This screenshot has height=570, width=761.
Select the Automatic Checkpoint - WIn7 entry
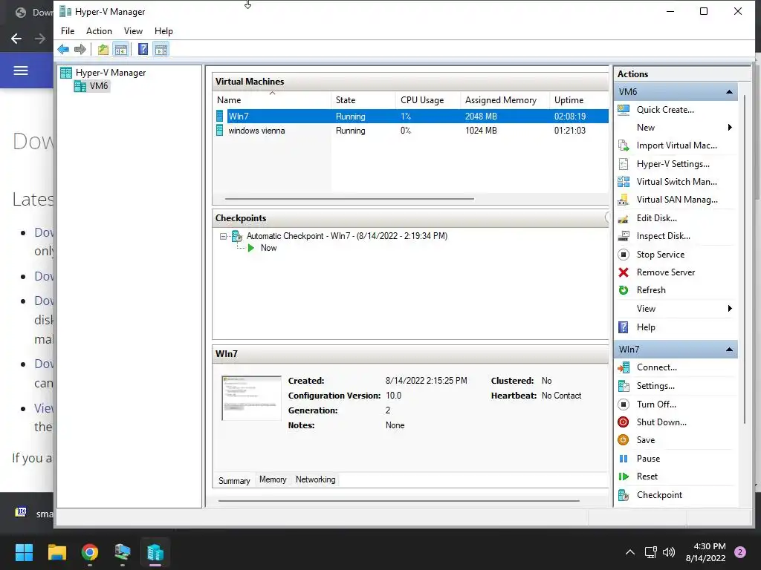346,236
